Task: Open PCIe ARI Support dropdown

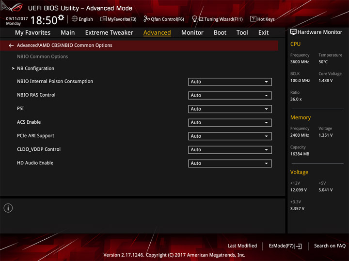Action: [x=230, y=136]
